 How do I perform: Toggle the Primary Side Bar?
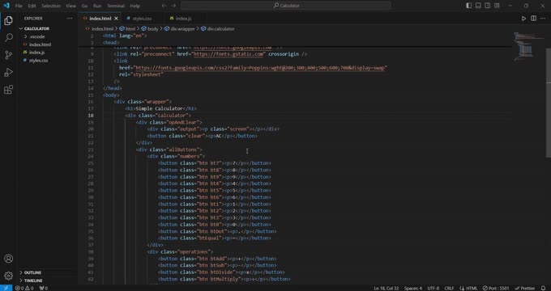469,6
